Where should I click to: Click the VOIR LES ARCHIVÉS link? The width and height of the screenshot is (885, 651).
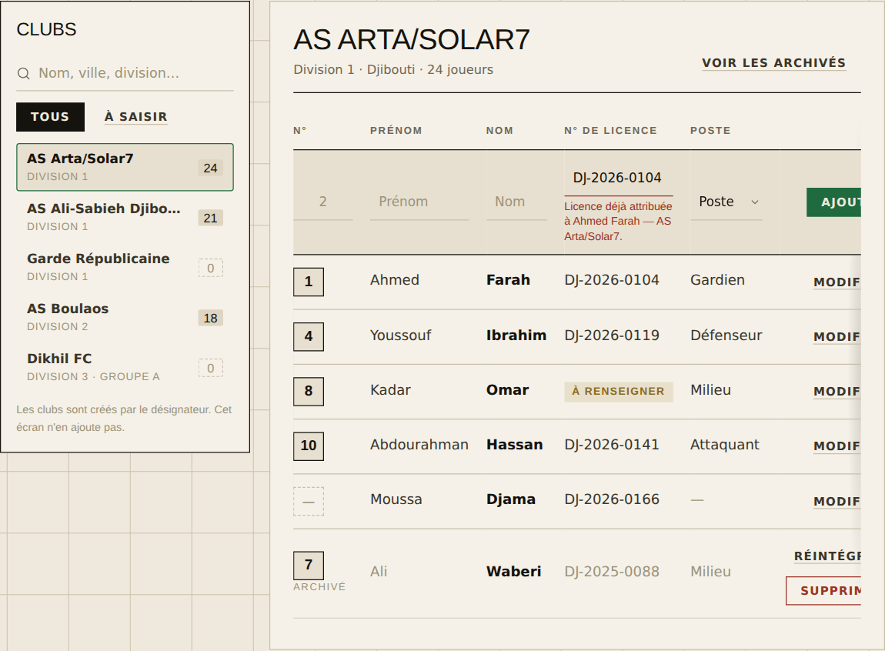click(x=774, y=62)
